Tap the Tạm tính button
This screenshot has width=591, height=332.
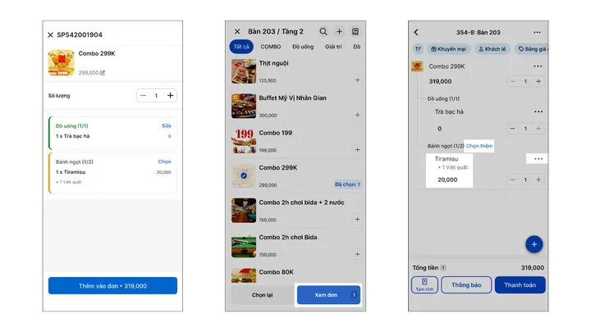pyautogui.click(x=424, y=285)
